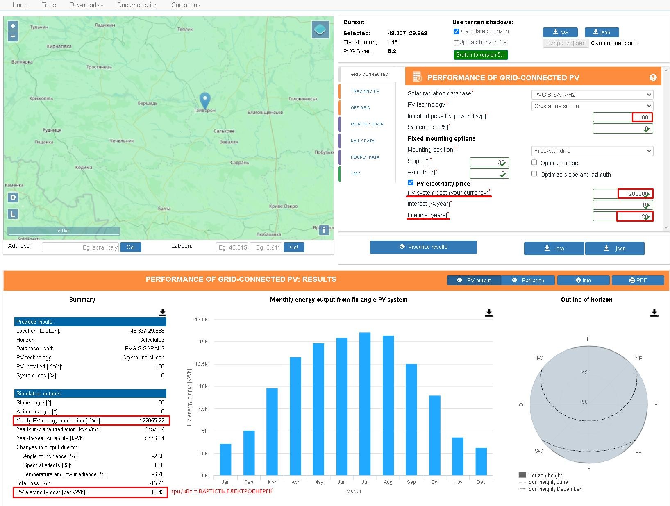Image resolution: width=670 pixels, height=506 pixels.
Task: Zoom out the map with minus button
Action: point(13,36)
